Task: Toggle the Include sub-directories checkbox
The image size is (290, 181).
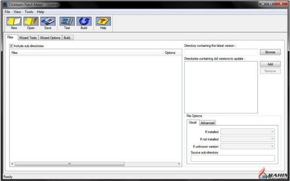Action: pos(11,46)
